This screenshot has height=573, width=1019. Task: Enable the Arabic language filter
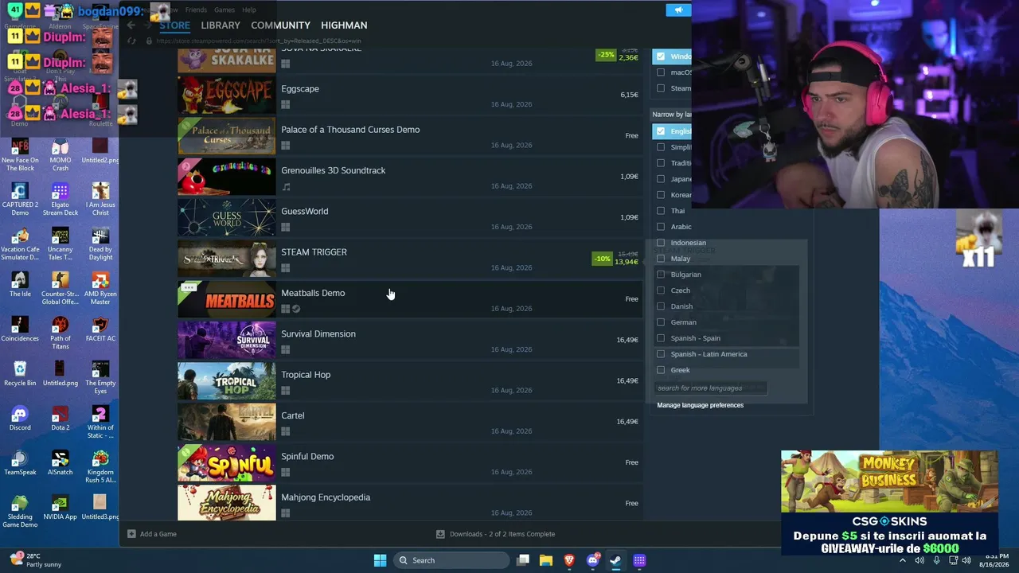(661, 227)
